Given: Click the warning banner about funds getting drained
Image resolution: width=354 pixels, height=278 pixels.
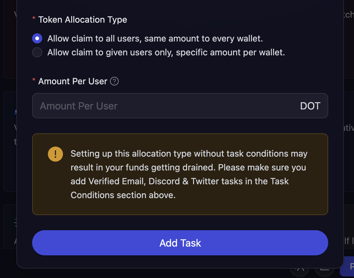Looking at the screenshot, I should [x=180, y=174].
